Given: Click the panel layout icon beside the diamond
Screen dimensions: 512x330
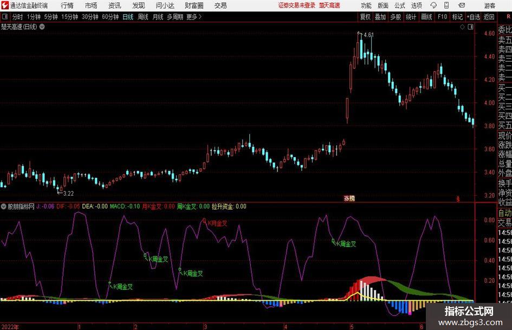Looking at the screenshot, I should point(470,27).
